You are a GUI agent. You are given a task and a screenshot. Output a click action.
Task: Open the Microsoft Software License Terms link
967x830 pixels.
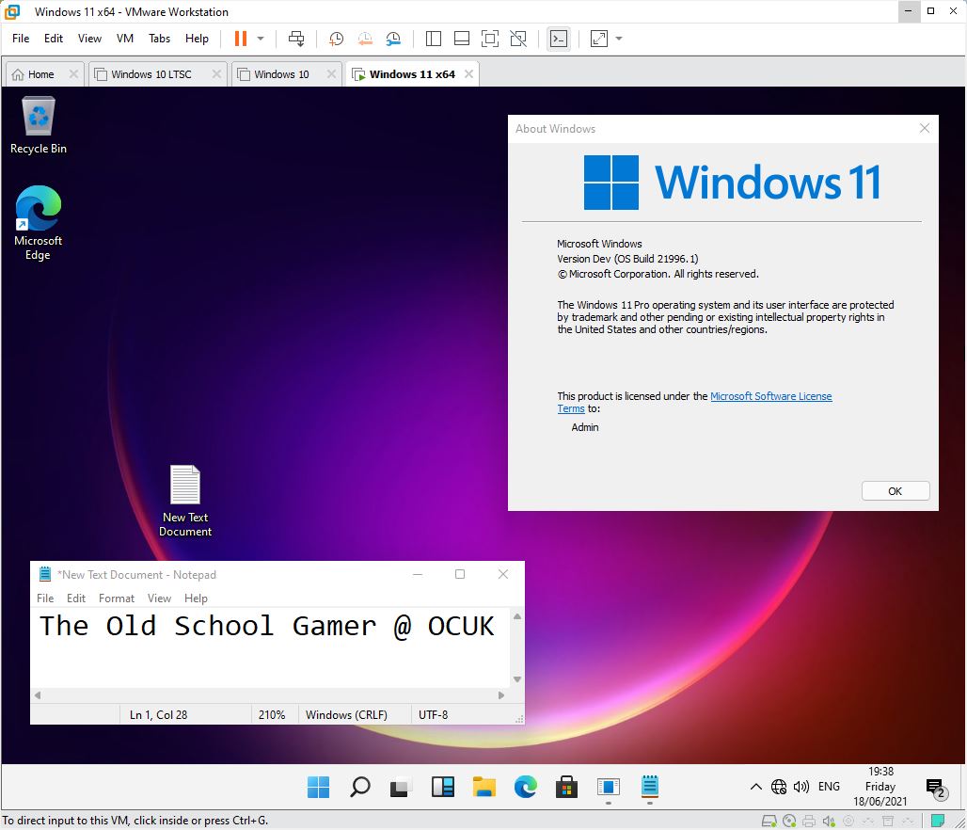(770, 396)
